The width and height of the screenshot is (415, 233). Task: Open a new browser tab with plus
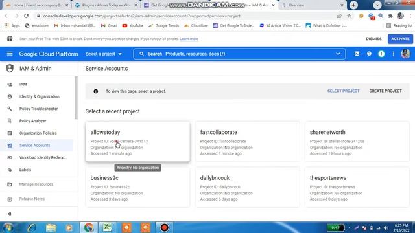(353, 5)
